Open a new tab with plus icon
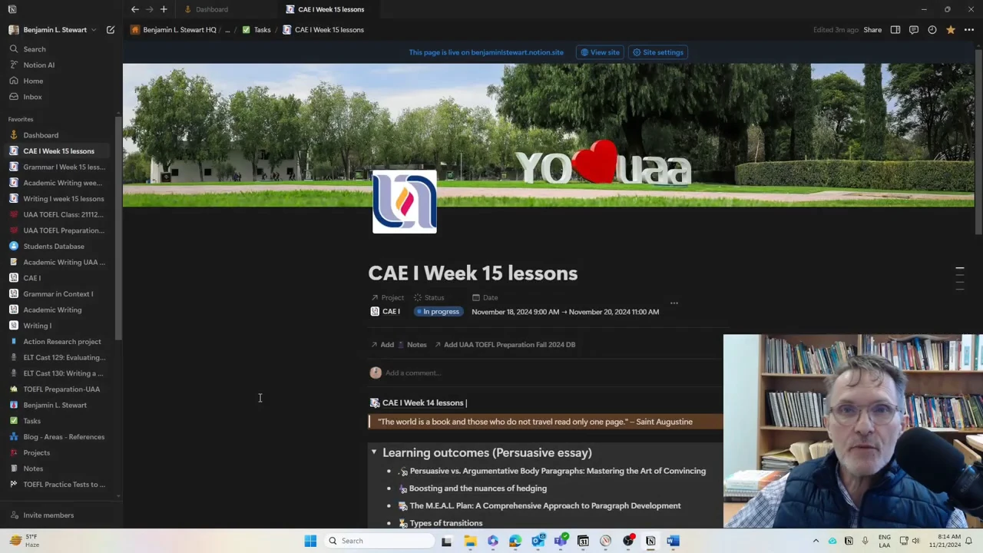The image size is (983, 553). [164, 9]
